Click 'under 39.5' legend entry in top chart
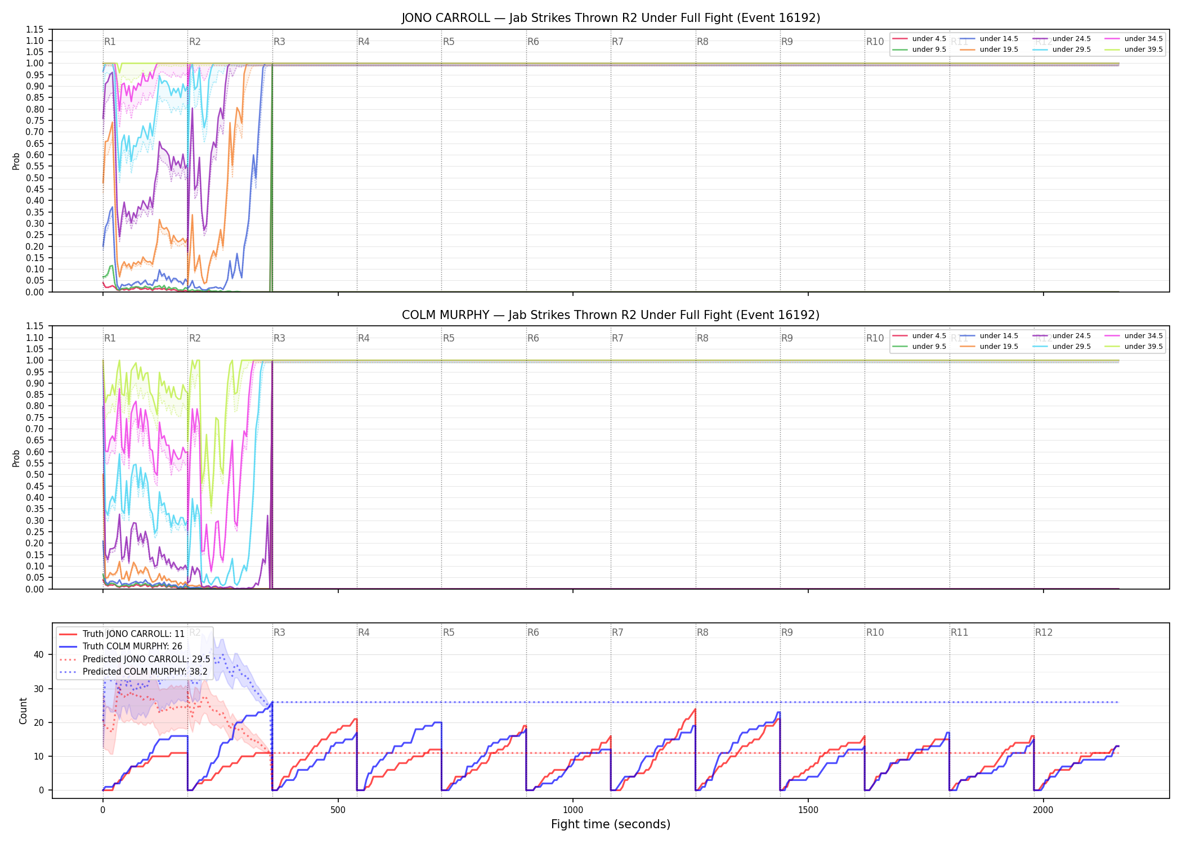The height and width of the screenshot is (844, 1182). pyautogui.click(x=1133, y=50)
